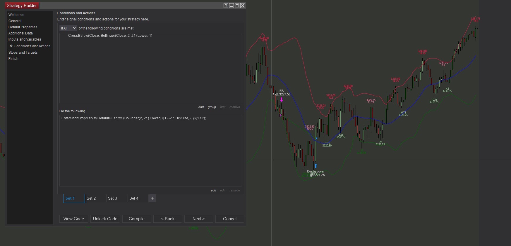Go back with the < Back button
The image size is (511, 246).
coord(168,219)
